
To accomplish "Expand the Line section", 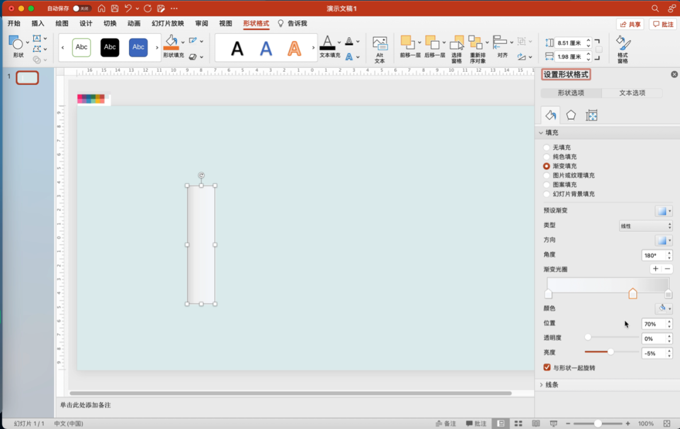I will (x=541, y=385).
